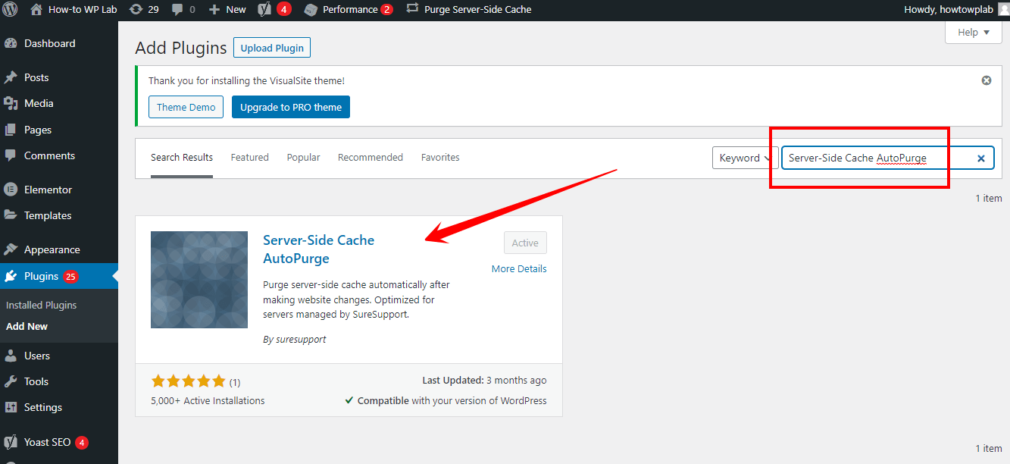Click the Compatible with your version text
The width and height of the screenshot is (1010, 464).
tap(446, 400)
